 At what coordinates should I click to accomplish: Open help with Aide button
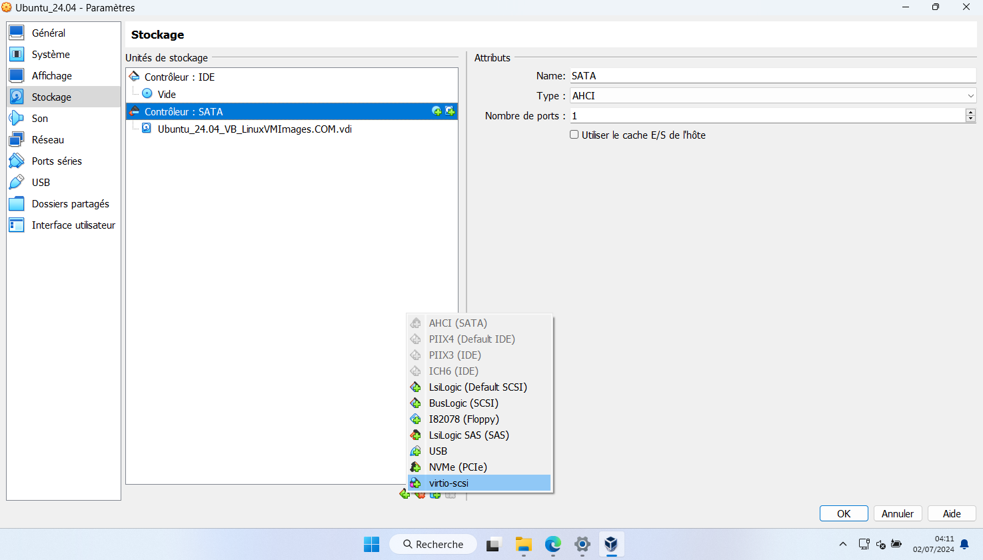(x=952, y=513)
